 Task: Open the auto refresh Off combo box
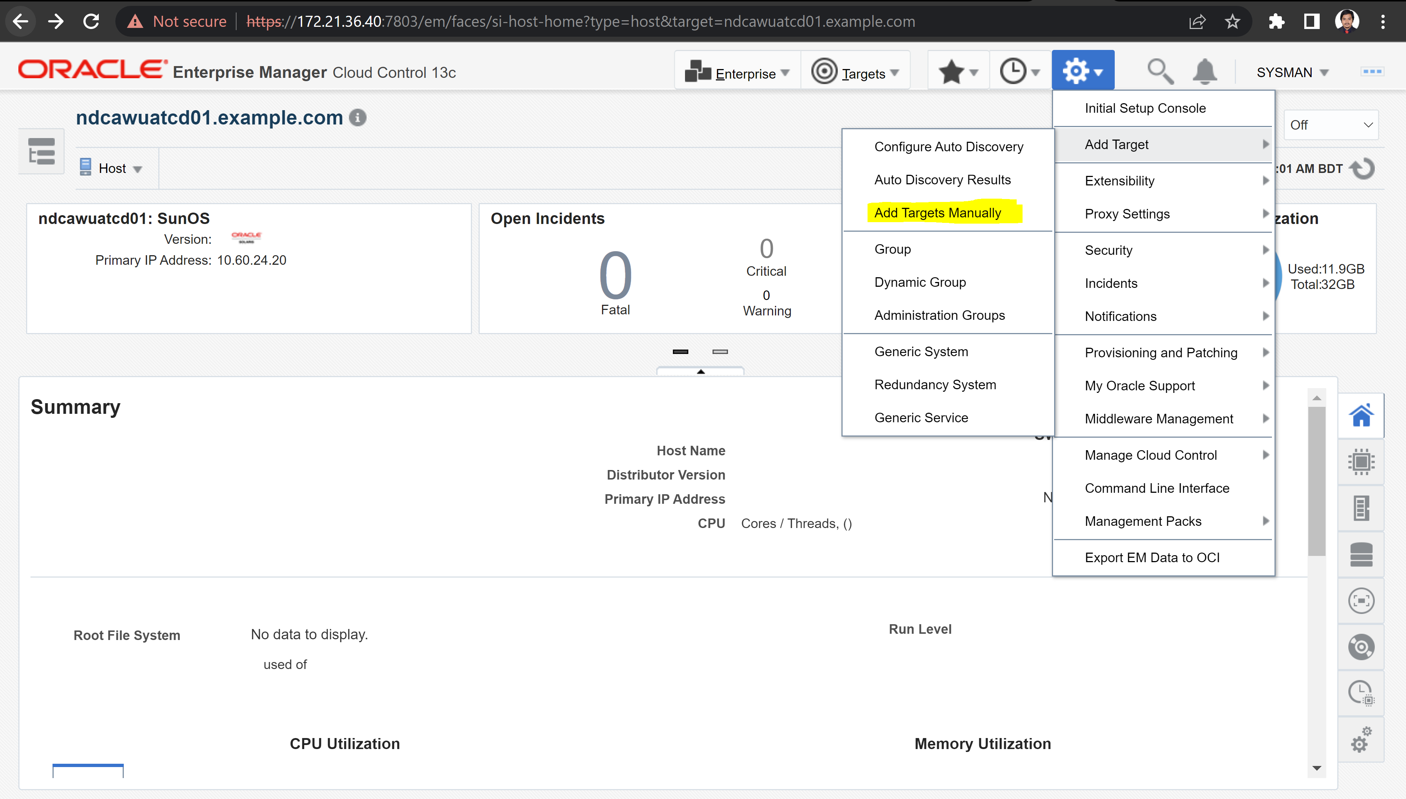coord(1331,125)
